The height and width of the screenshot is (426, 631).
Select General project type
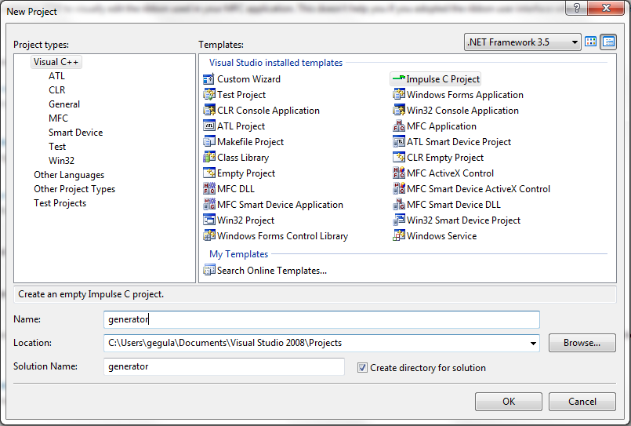pyautogui.click(x=64, y=104)
